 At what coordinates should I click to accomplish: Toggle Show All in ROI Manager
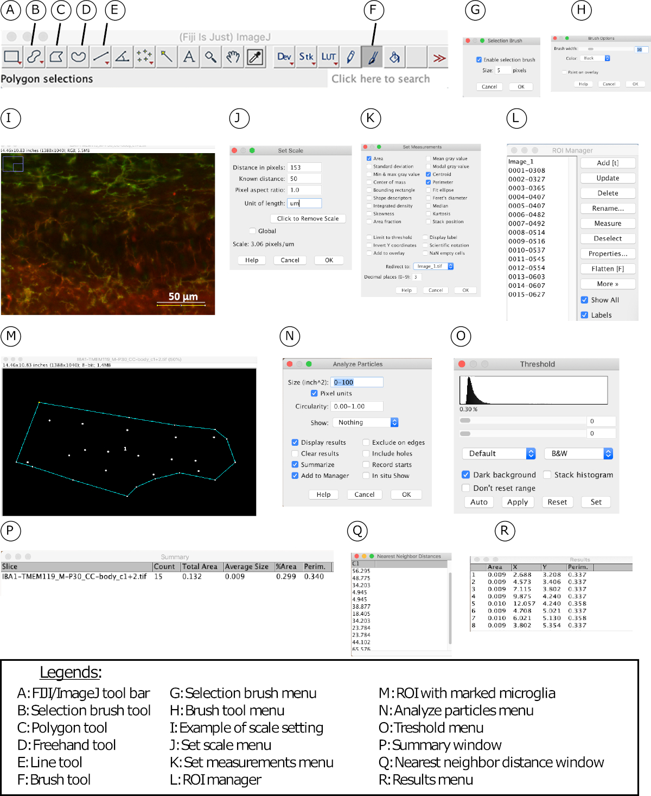[584, 300]
